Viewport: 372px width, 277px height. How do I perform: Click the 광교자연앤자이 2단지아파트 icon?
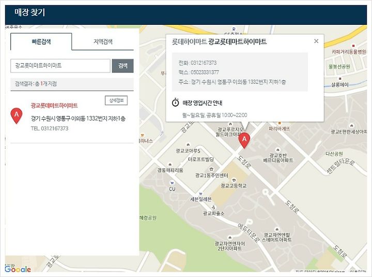tap(229, 238)
